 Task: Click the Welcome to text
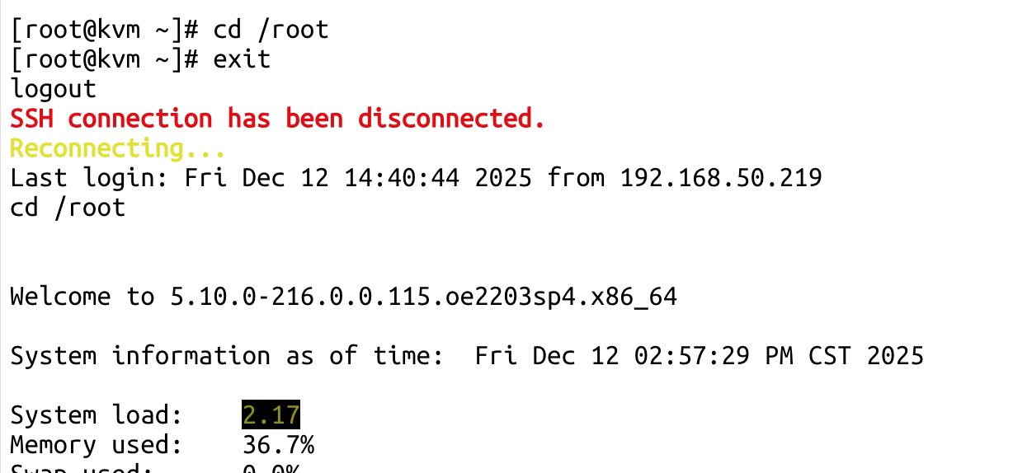[82, 296]
